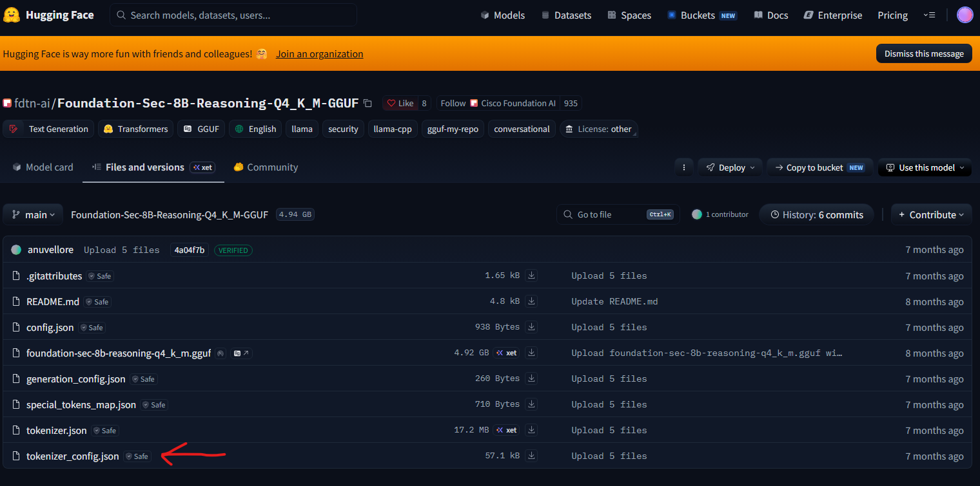
Task: Open Datasets in top navigation
Action: [566, 15]
